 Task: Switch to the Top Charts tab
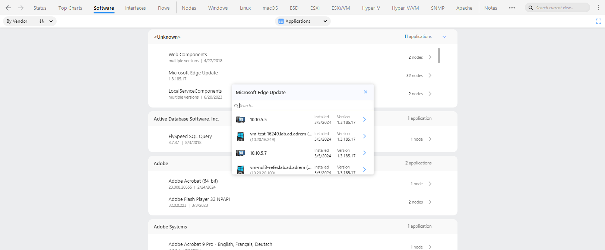pos(70,8)
